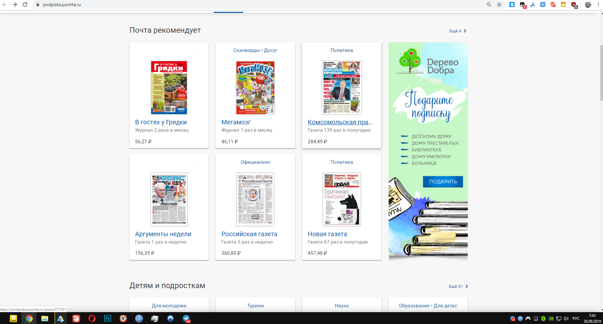
Task: Select 'Сканворды' category on Мегамозг card
Action: tap(246, 50)
